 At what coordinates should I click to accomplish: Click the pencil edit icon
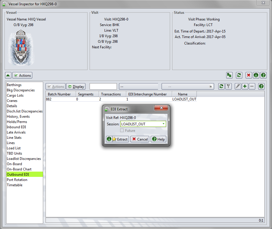click(x=238, y=86)
